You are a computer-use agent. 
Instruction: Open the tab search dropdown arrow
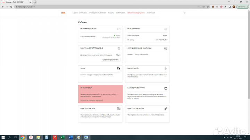click(x=229, y=2)
